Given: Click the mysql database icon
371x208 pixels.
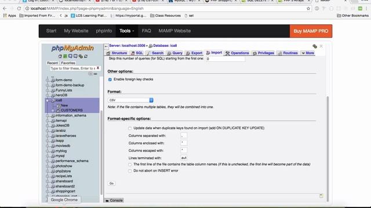Looking at the screenshot, I should [53, 156].
